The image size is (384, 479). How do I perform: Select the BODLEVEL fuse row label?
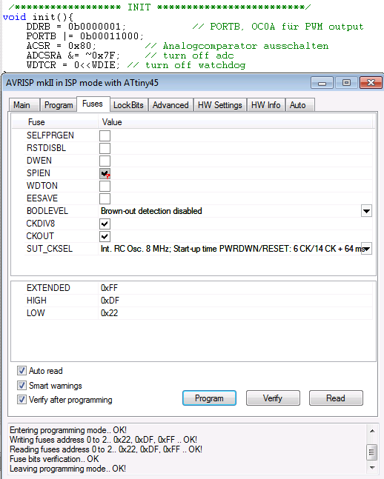pos(47,211)
